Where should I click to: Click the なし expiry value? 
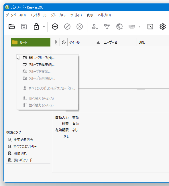75,130
